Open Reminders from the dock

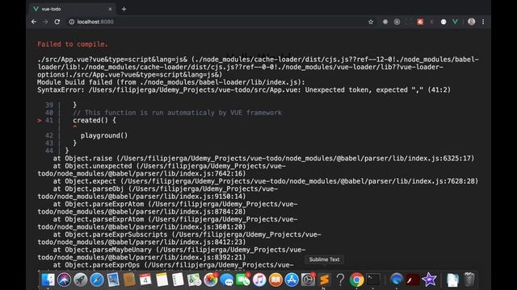(178, 280)
